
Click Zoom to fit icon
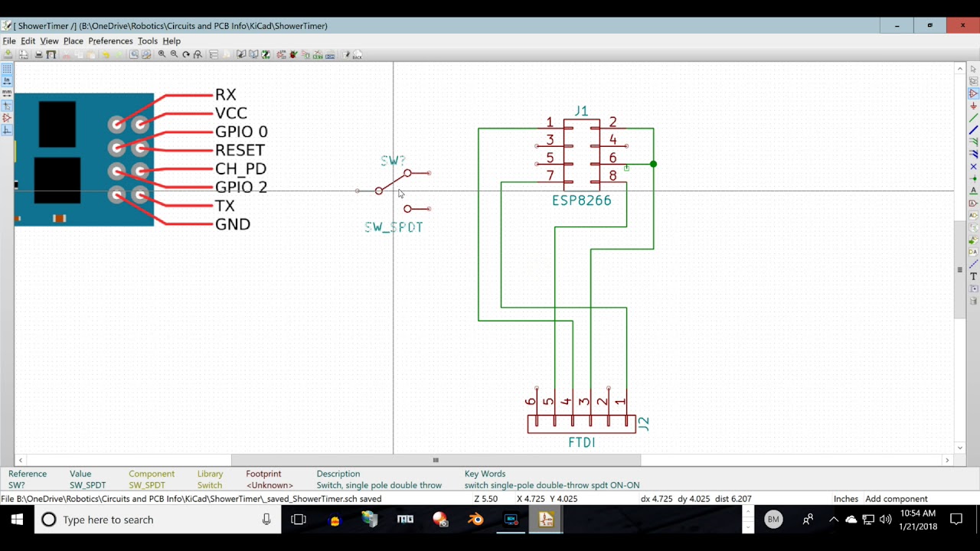click(x=198, y=54)
